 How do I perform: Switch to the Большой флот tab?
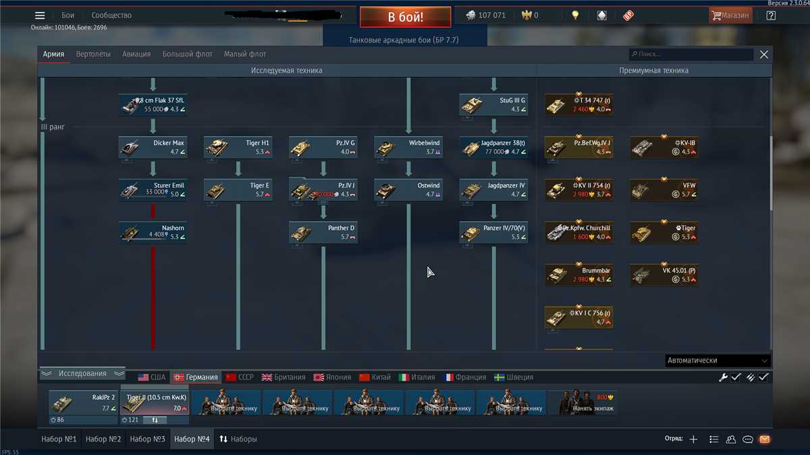click(187, 54)
